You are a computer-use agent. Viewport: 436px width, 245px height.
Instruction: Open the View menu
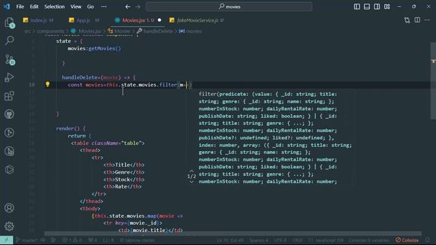point(76,6)
